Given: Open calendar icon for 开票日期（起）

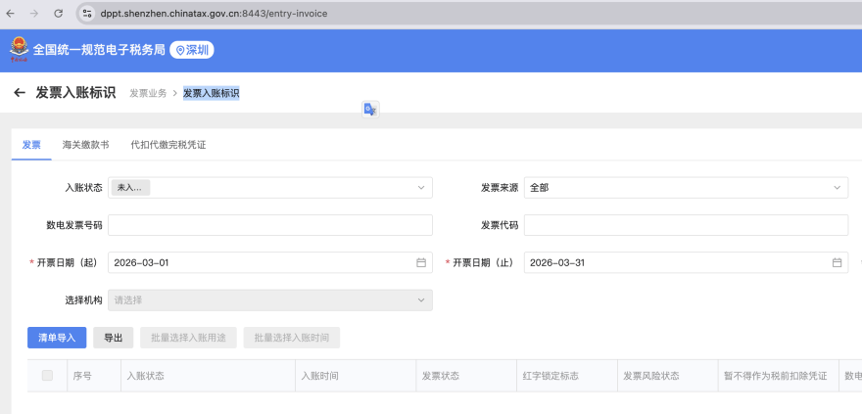Looking at the screenshot, I should point(421,262).
